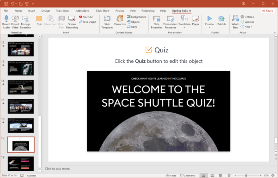Click the Undo icon in the title bar
The width and height of the screenshot is (278, 178).
[12, 4]
